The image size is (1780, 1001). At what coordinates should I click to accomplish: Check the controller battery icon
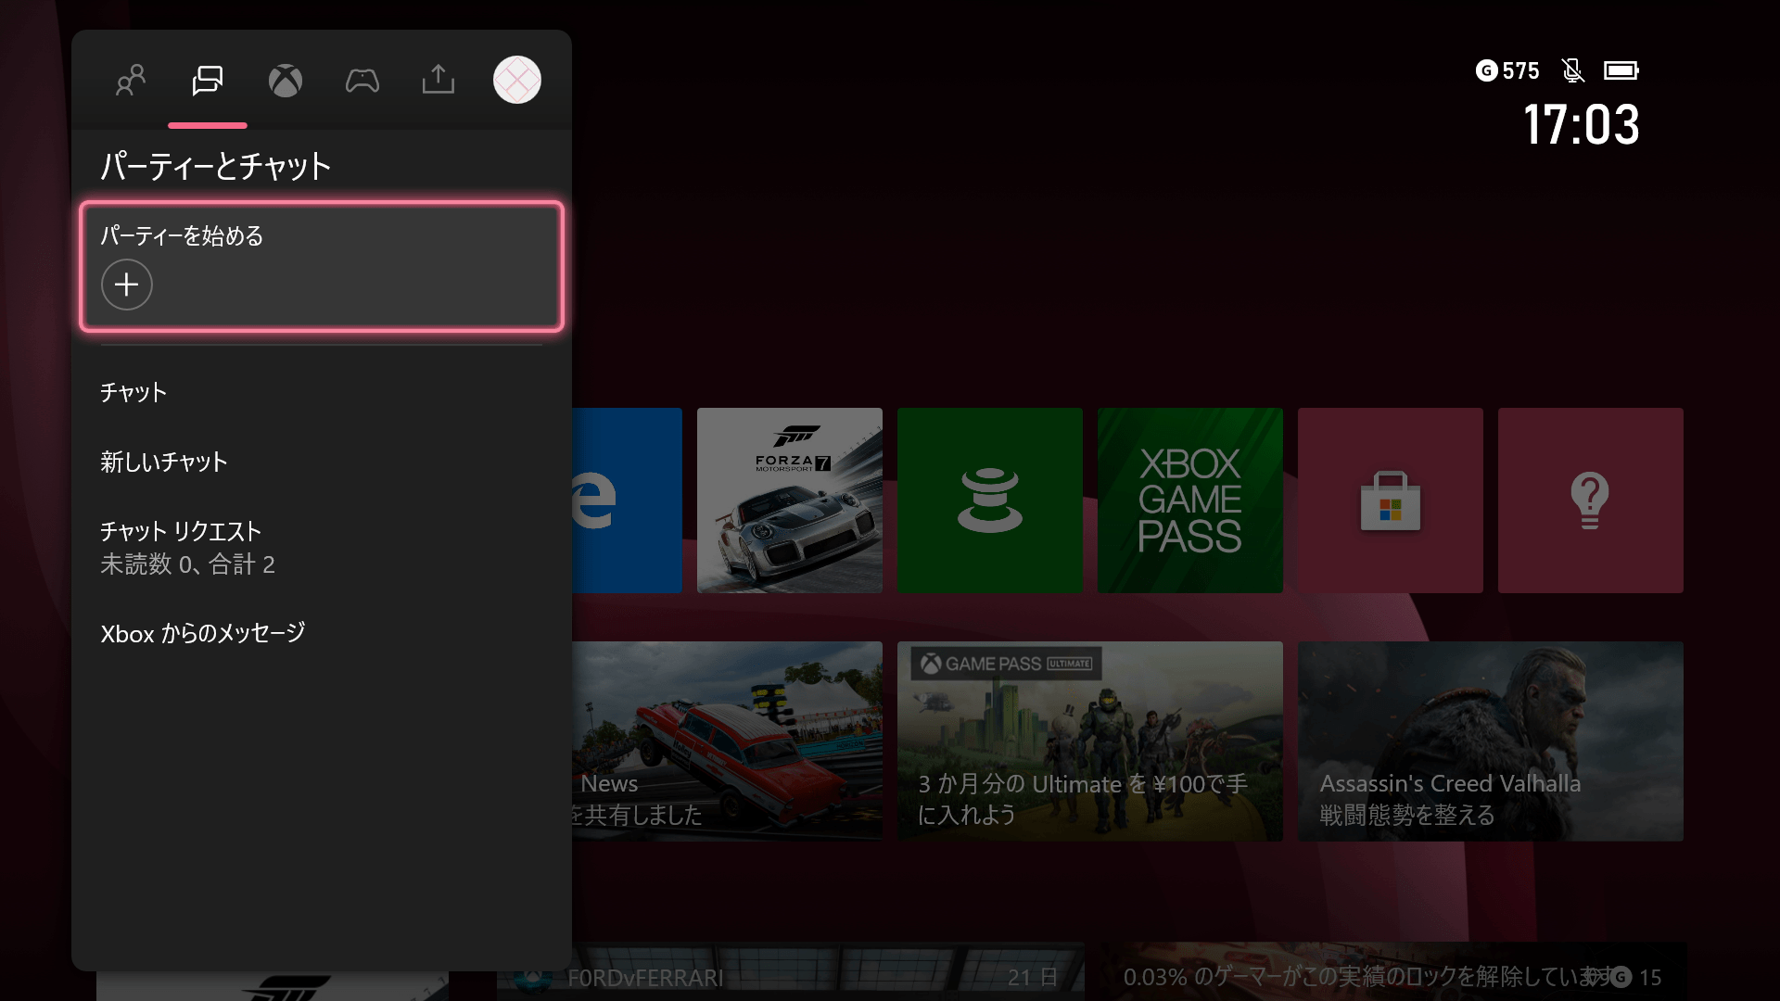coord(1621,70)
